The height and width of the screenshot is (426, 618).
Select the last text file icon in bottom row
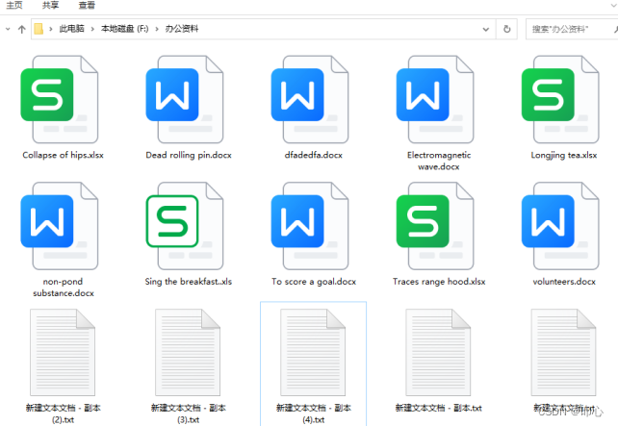pyautogui.click(x=563, y=352)
